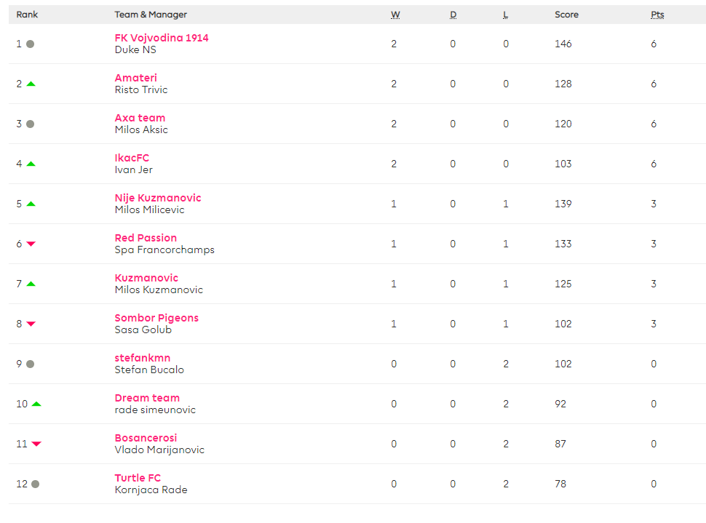The width and height of the screenshot is (706, 523).
Task: Click red down arrow beside rank 6
Action: click(31, 244)
